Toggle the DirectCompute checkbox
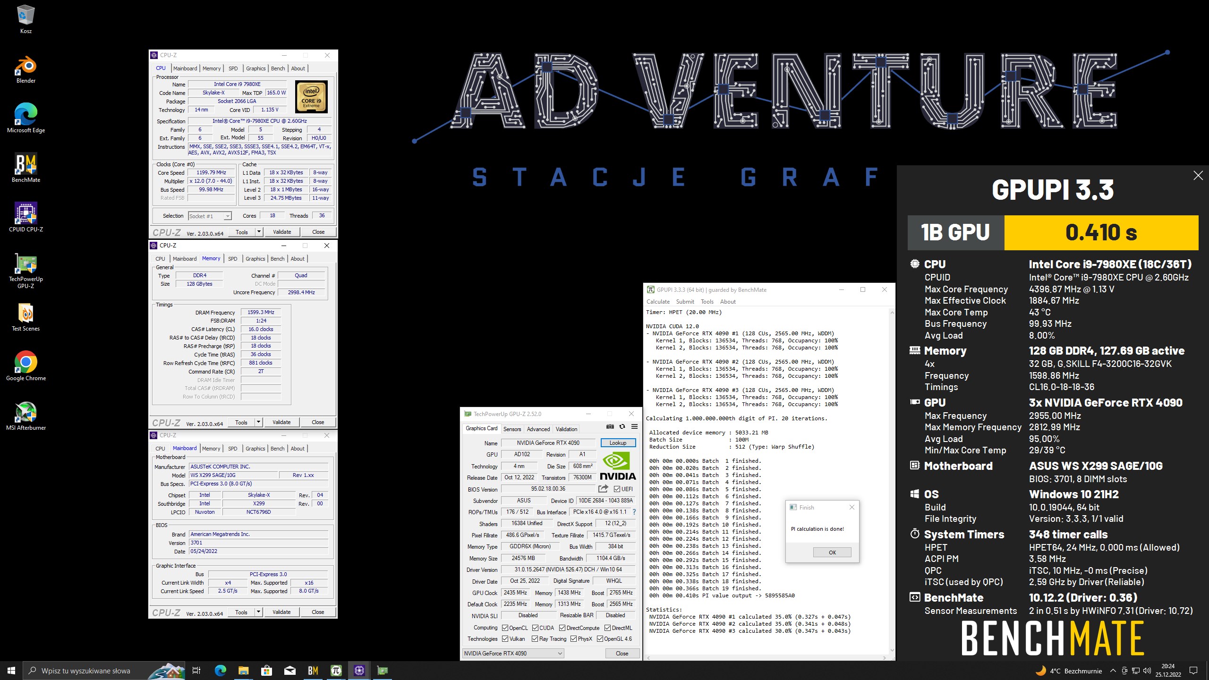 point(562,628)
